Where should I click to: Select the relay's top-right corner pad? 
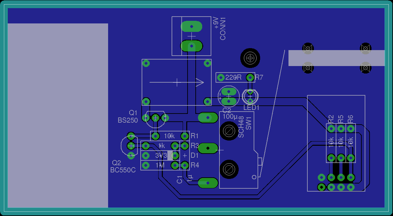[207, 63]
